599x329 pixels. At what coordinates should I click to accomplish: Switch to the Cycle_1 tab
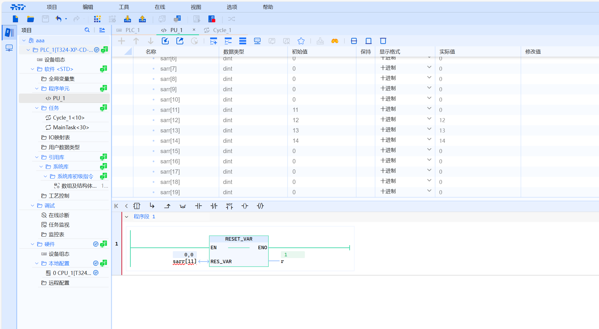pyautogui.click(x=222, y=30)
